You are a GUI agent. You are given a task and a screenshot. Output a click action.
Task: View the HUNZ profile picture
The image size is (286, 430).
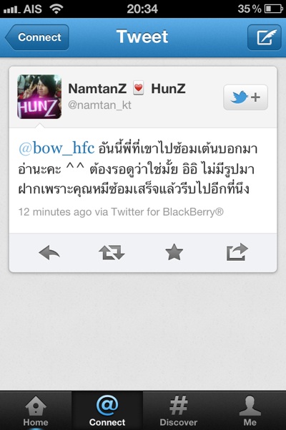tap(39, 97)
